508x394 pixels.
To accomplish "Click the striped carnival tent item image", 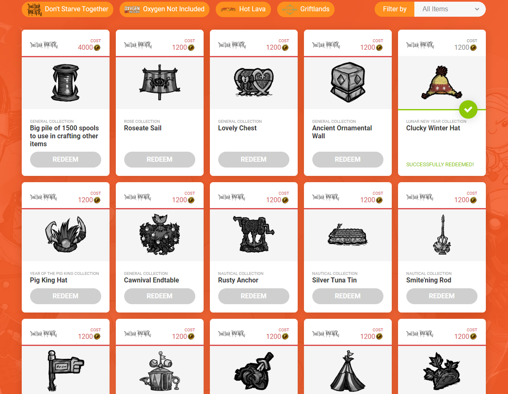I will pos(348,371).
